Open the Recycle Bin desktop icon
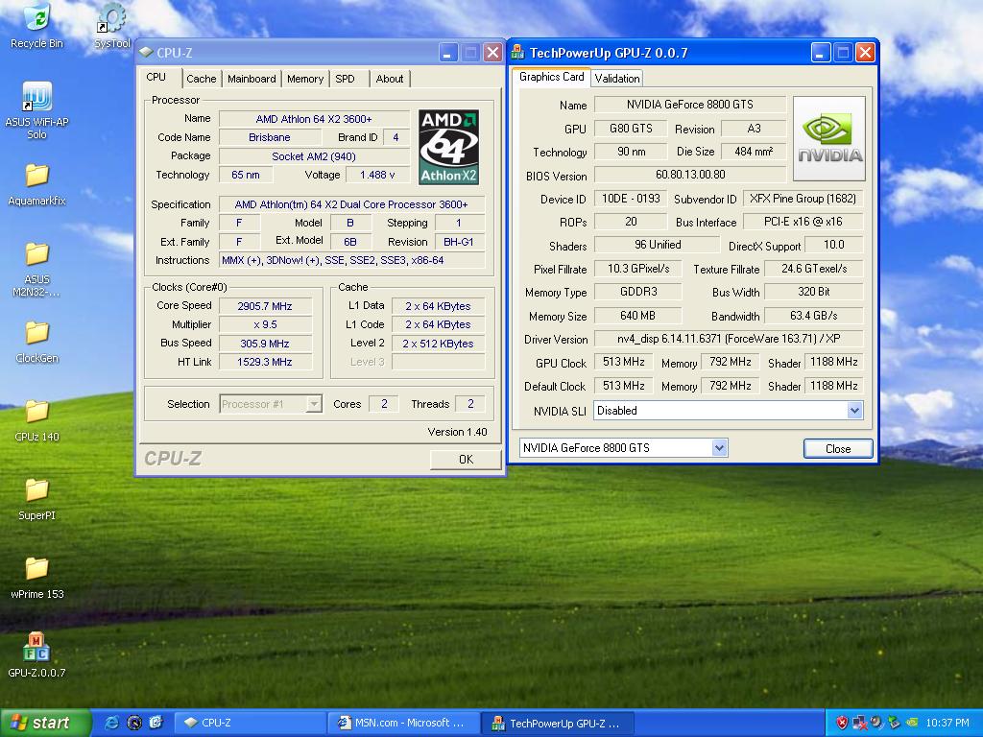The width and height of the screenshot is (983, 737). pyautogui.click(x=36, y=25)
